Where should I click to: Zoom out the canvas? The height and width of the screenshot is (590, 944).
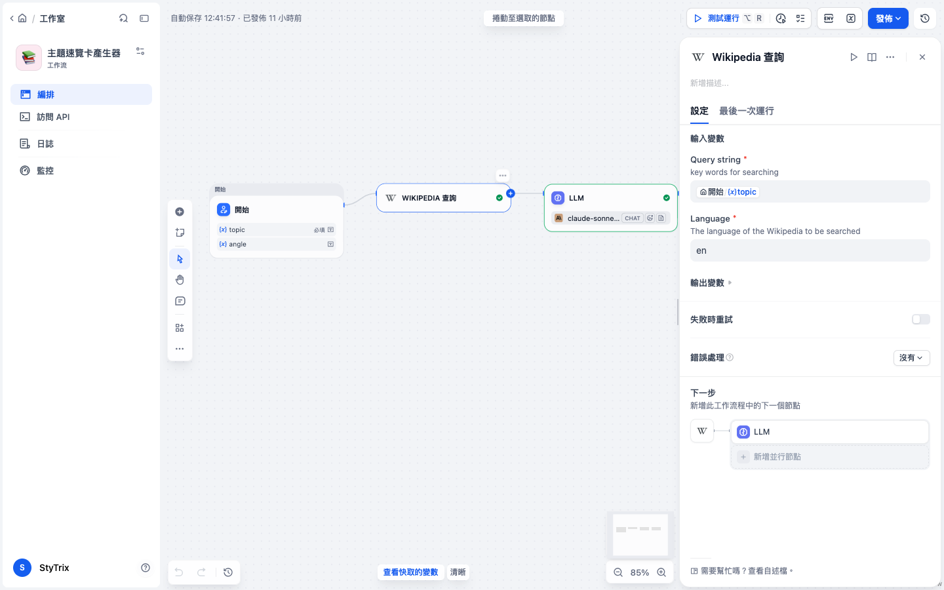coord(618,572)
